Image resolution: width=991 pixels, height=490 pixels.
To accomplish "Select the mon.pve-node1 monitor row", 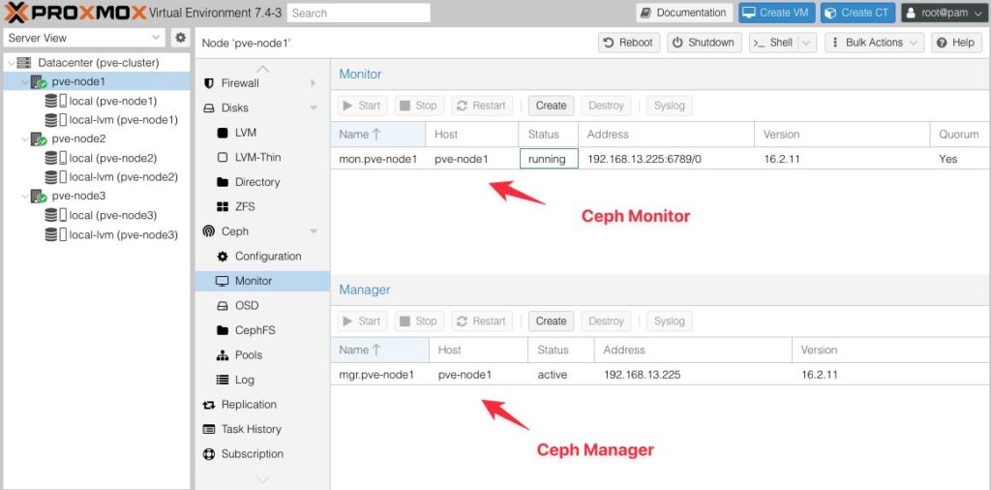I will (660, 159).
